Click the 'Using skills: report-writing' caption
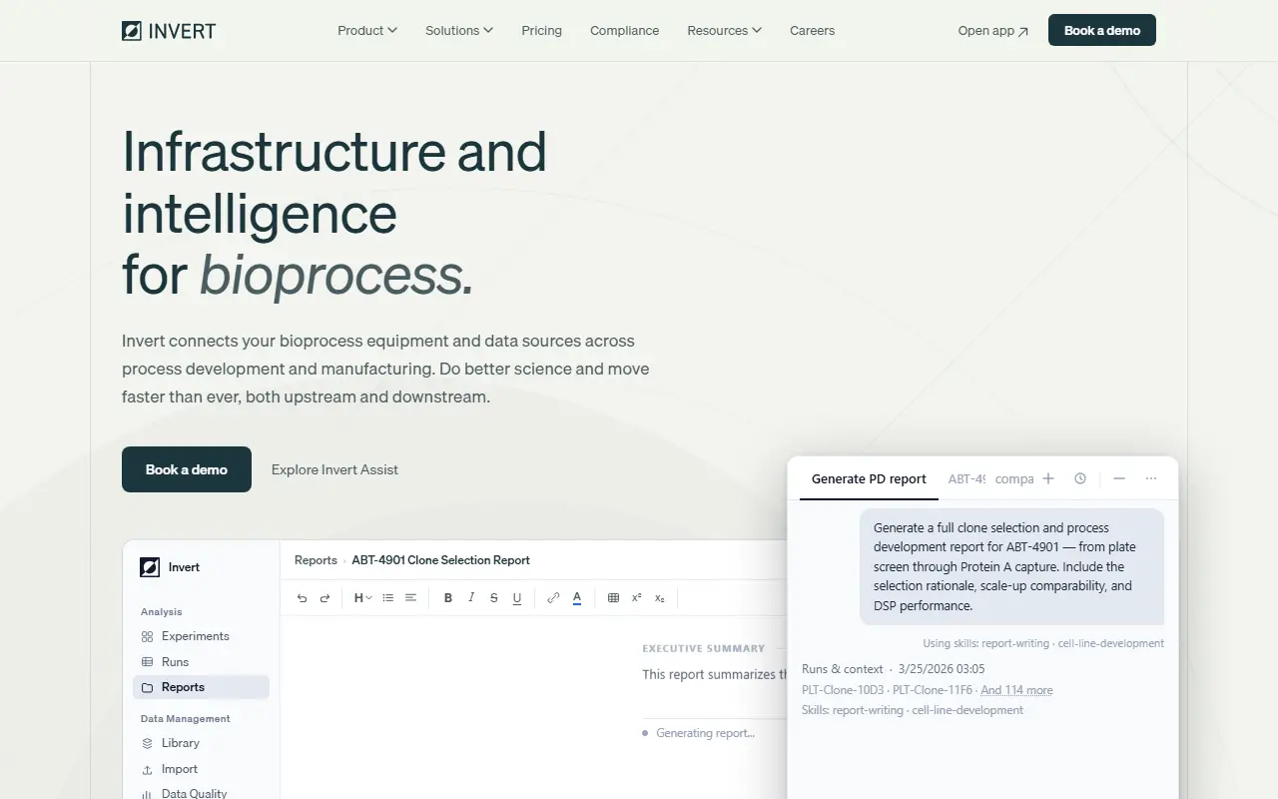The image size is (1278, 799). pos(1043,643)
